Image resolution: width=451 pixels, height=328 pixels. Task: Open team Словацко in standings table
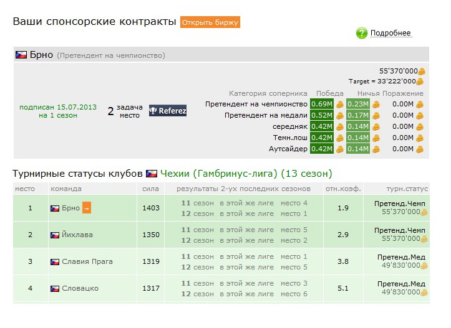(80, 288)
